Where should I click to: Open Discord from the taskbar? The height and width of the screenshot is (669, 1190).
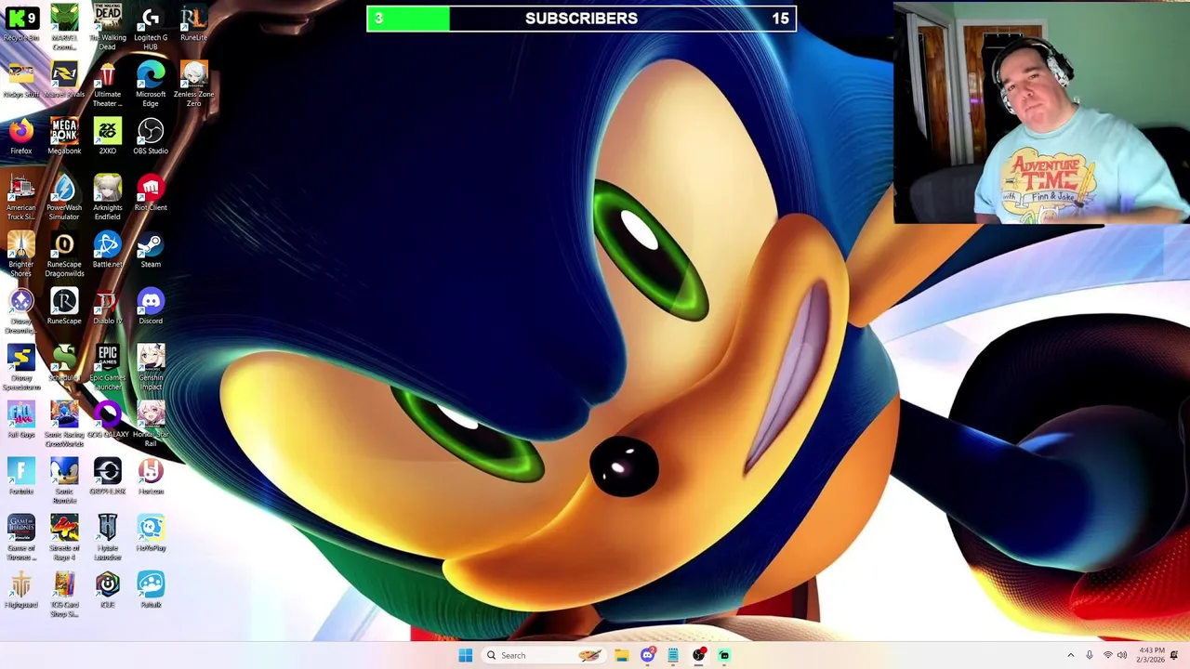point(648,655)
